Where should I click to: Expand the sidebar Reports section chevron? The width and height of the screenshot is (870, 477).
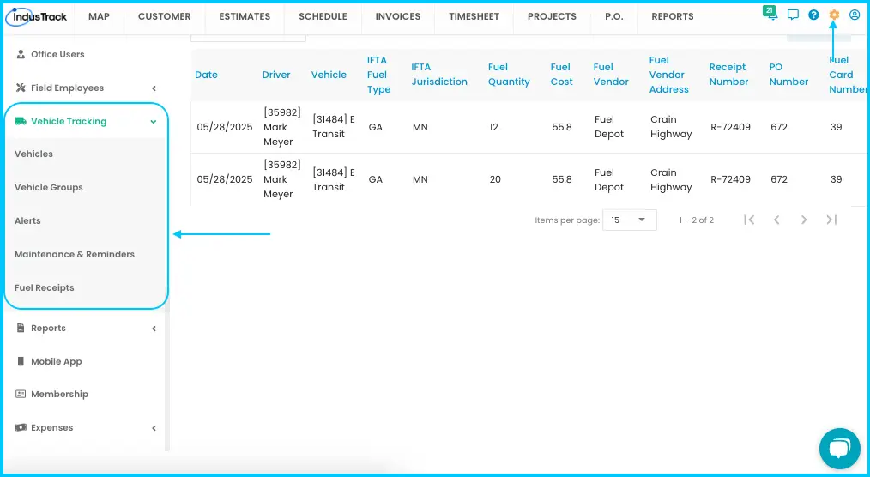pos(154,329)
